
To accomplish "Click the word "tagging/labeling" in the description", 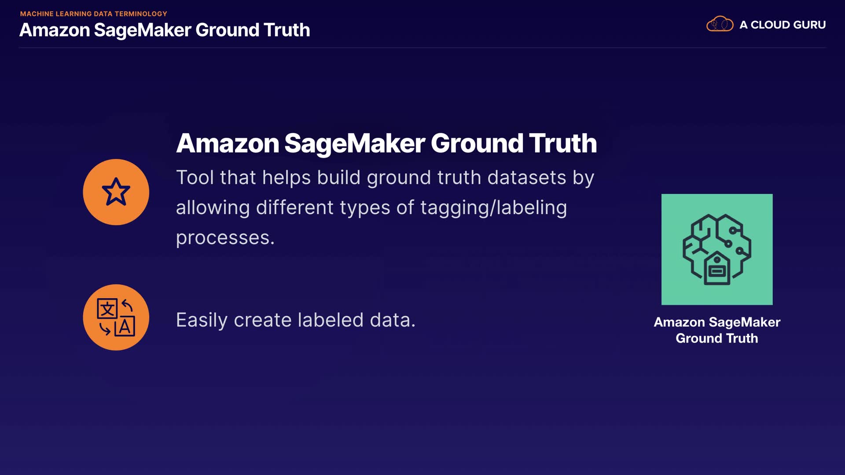I will coord(493,207).
